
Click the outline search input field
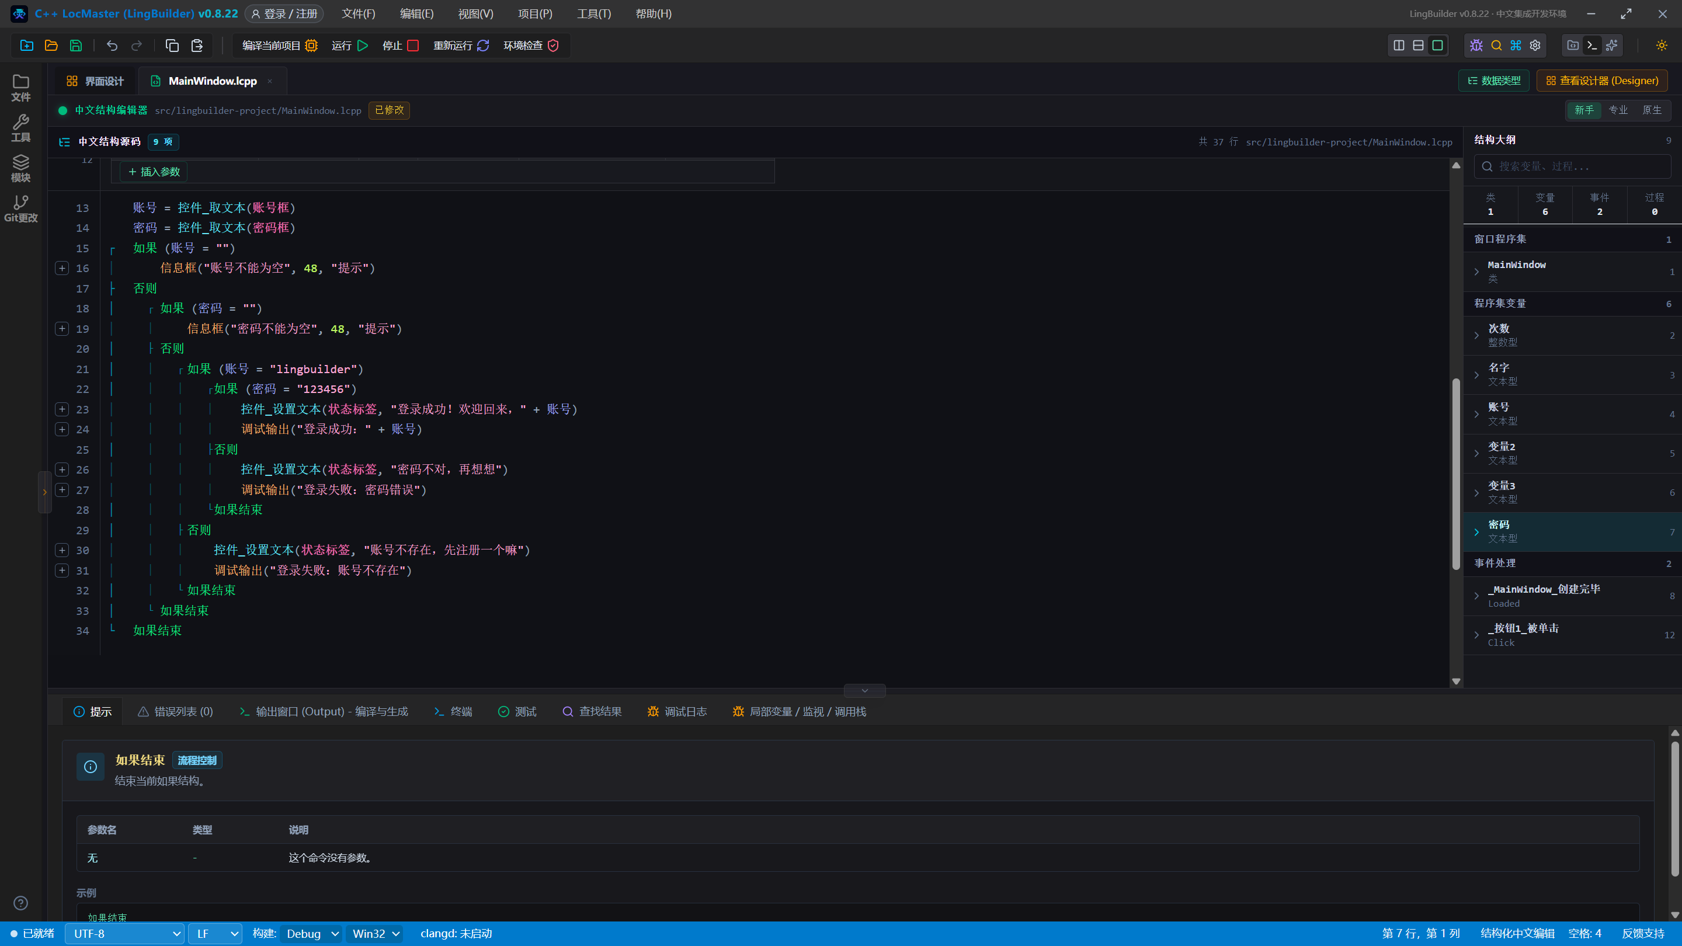point(1572,166)
